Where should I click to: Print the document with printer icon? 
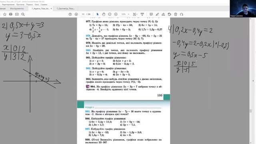pyautogui.click(x=11, y=14)
